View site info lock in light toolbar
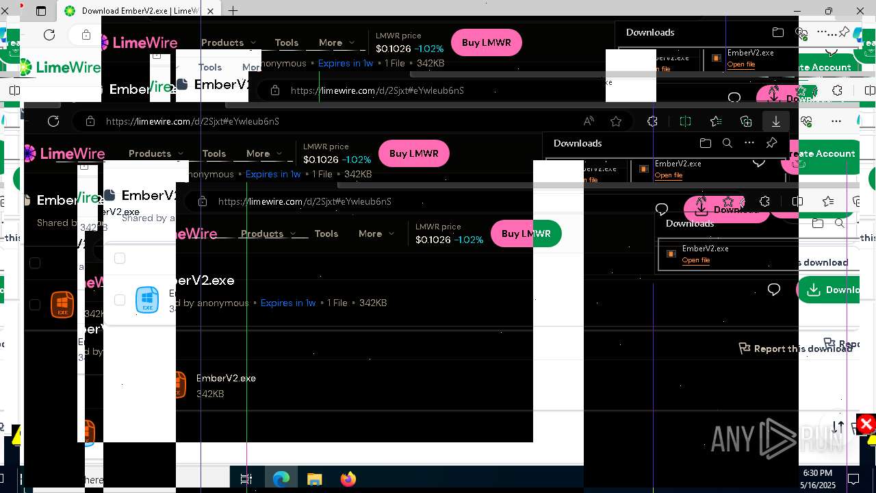Image resolution: width=876 pixels, height=493 pixels. (86, 35)
